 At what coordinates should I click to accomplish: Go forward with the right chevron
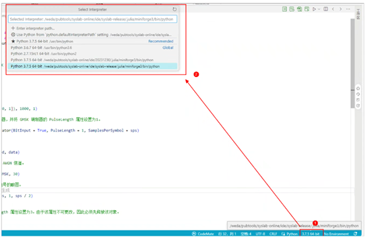click(341, 9)
